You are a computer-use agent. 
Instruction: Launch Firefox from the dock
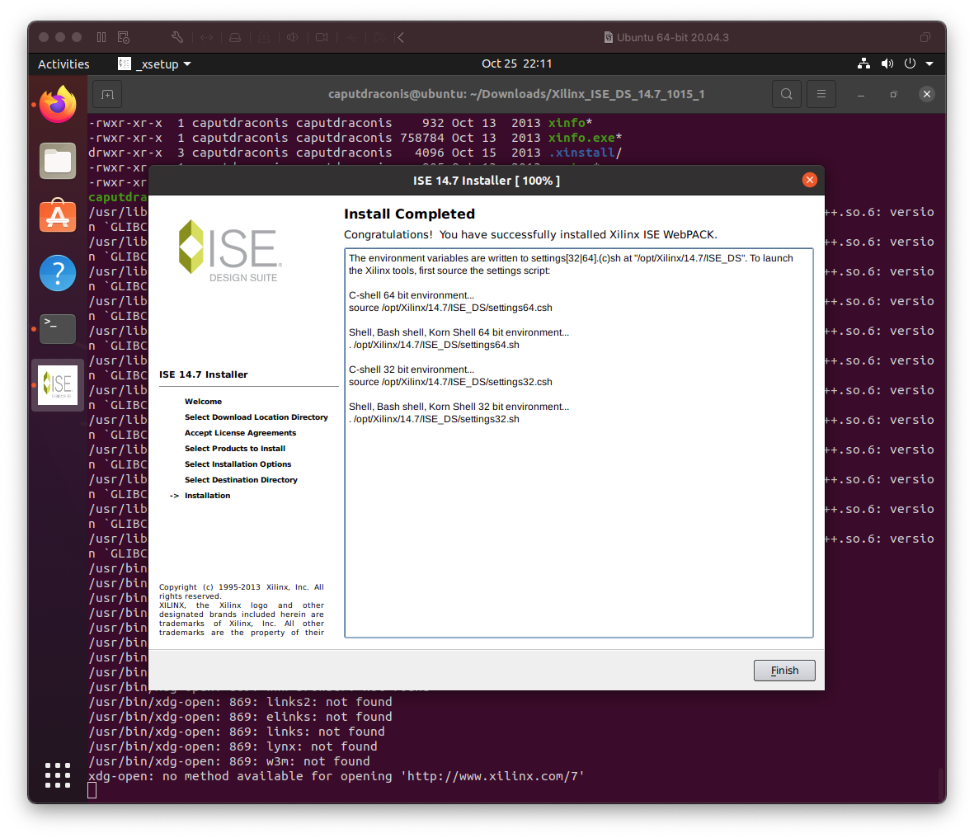(58, 105)
